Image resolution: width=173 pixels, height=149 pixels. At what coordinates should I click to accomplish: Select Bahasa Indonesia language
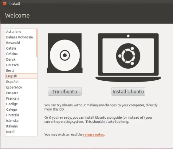pyautogui.click(x=21, y=37)
